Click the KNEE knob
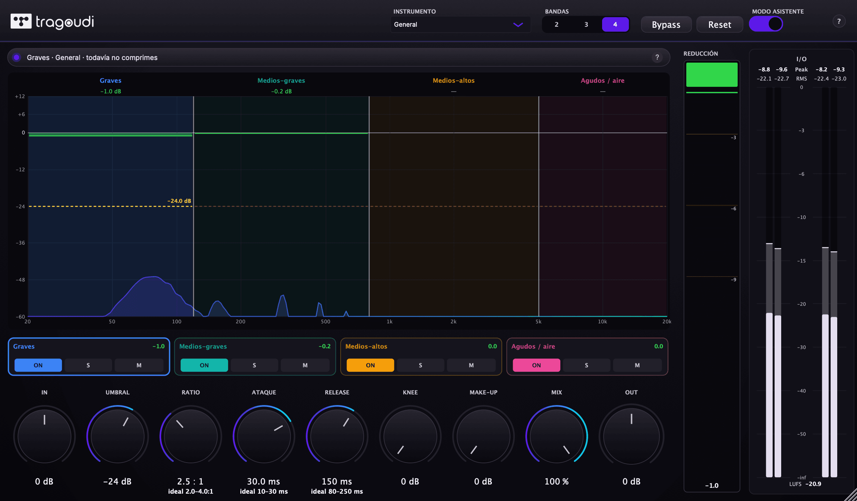Image resolution: width=857 pixels, height=501 pixels. click(410, 435)
